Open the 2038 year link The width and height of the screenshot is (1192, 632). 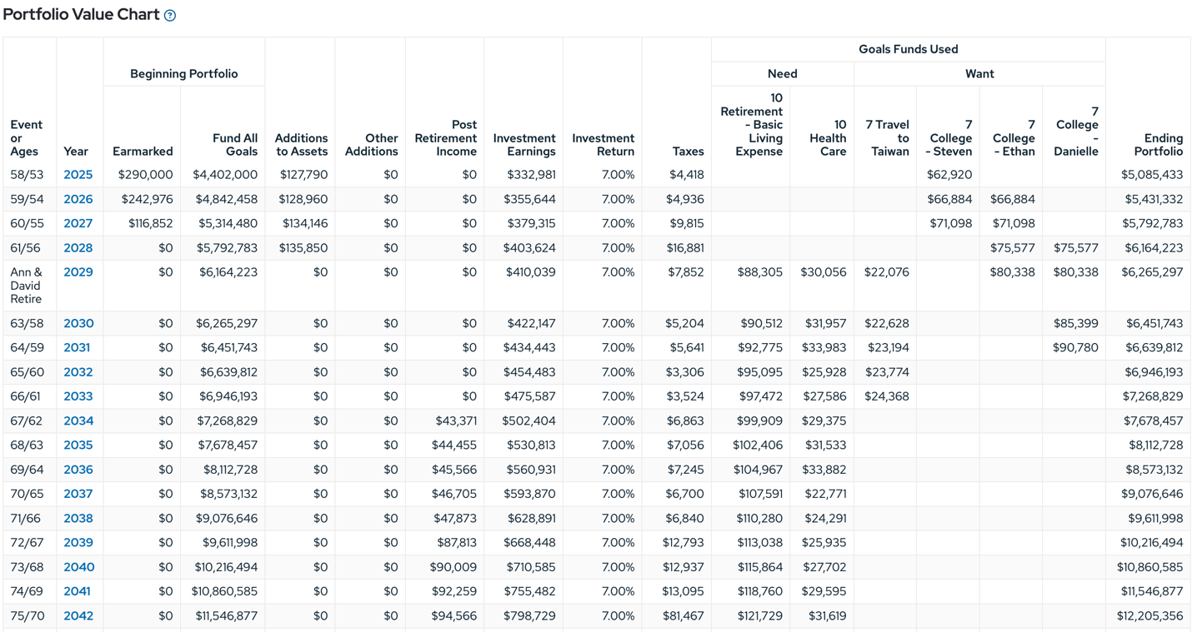tap(78, 518)
